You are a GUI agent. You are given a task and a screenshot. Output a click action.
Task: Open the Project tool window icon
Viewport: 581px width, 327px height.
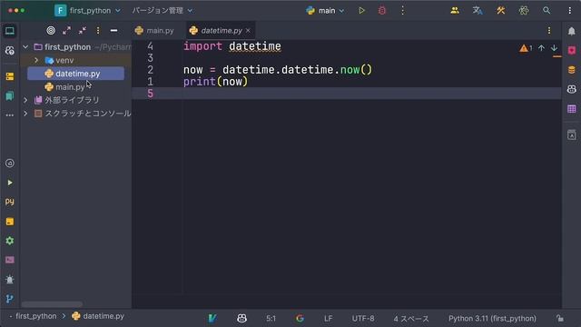pyautogui.click(x=10, y=31)
